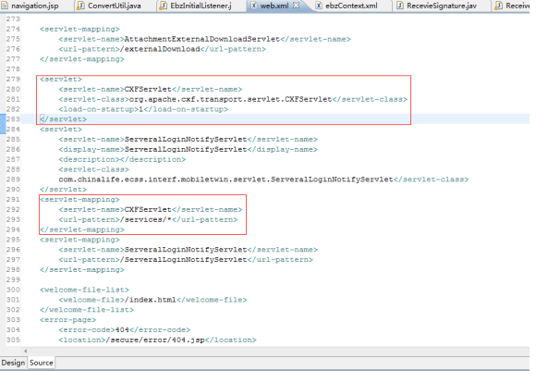Click the closing welcome-file-list tag
Viewport: 536px width, 371px height.
[87, 310]
